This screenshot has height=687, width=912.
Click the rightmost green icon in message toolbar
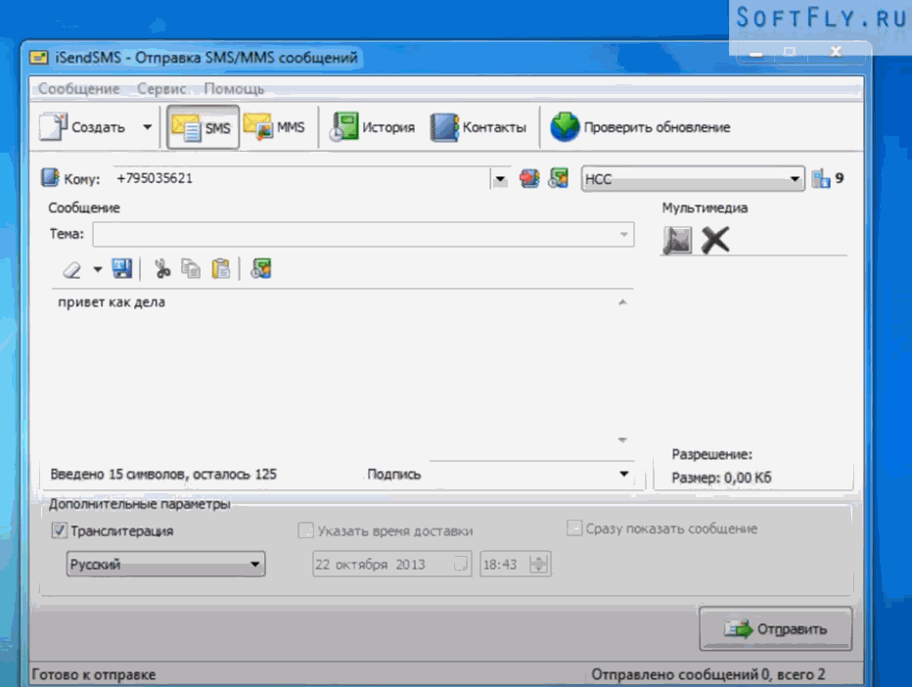tap(261, 269)
